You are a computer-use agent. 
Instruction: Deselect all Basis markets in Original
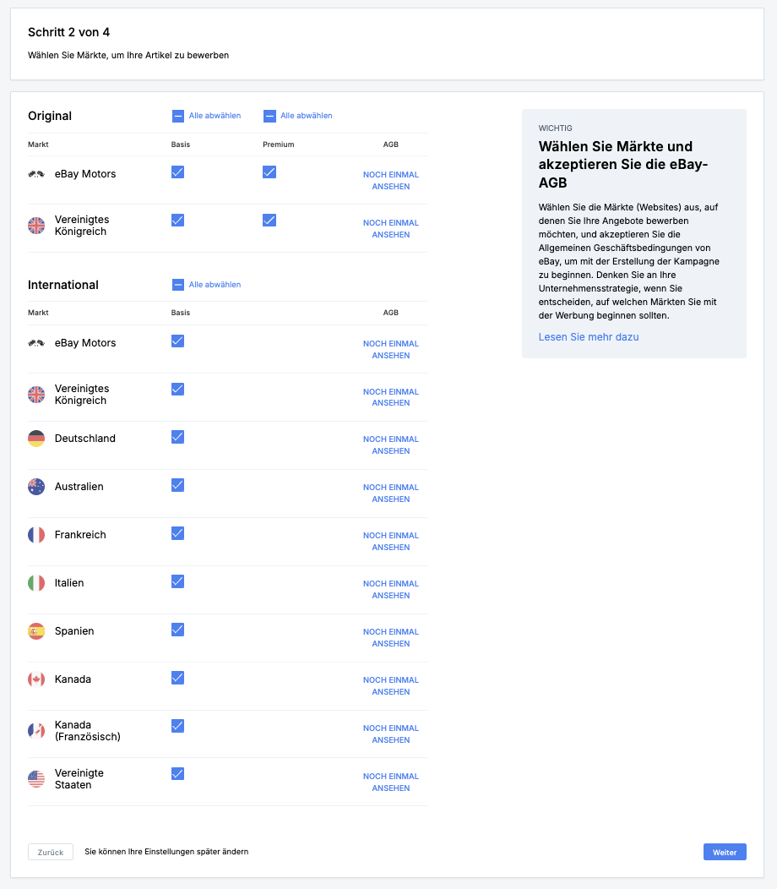coord(206,116)
